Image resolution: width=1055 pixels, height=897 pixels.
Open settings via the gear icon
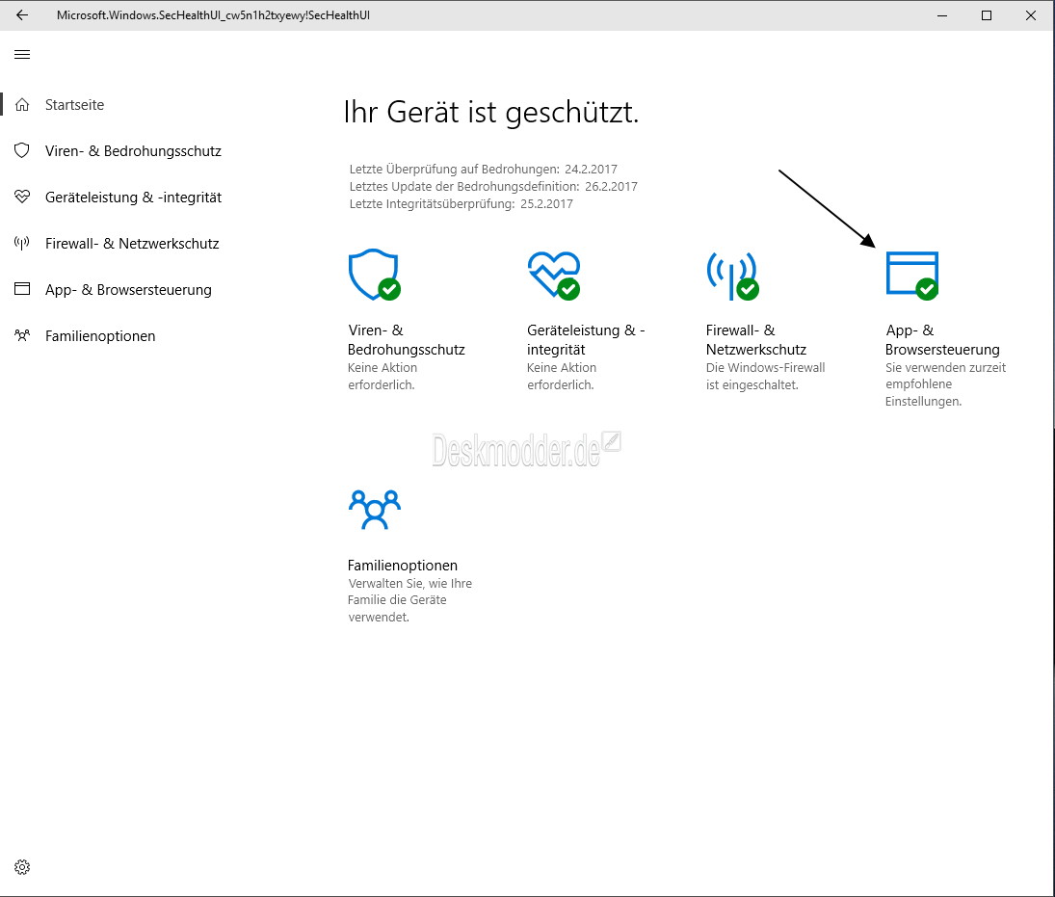point(22,867)
